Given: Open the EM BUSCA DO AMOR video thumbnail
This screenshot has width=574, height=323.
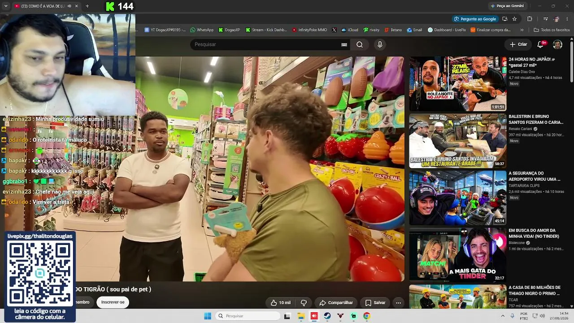Looking at the screenshot, I should (457, 255).
